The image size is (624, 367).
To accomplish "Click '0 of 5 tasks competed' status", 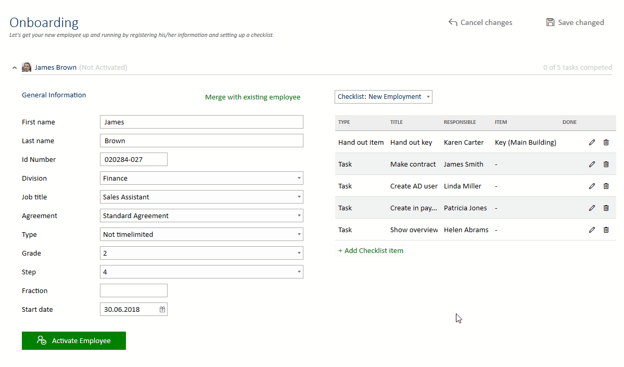I will [x=578, y=68].
